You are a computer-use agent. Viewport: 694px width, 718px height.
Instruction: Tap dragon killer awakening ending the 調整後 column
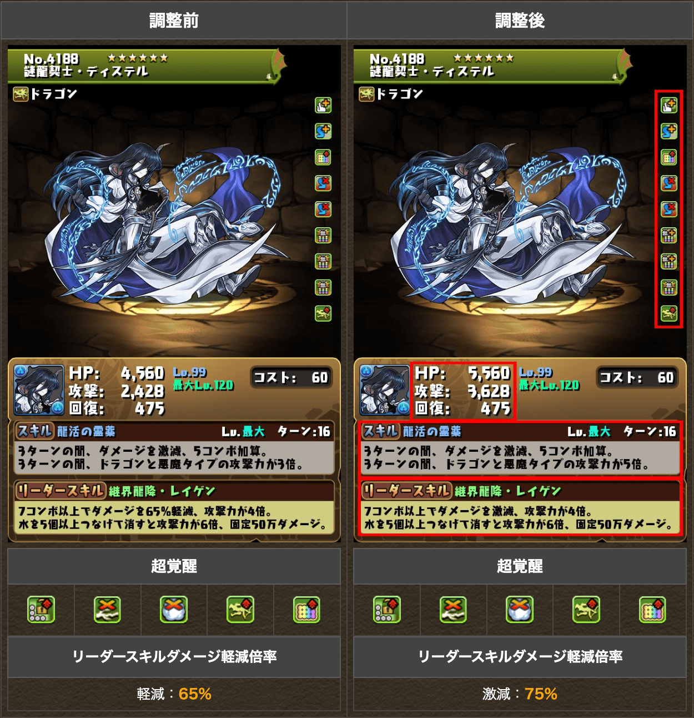[x=669, y=313]
